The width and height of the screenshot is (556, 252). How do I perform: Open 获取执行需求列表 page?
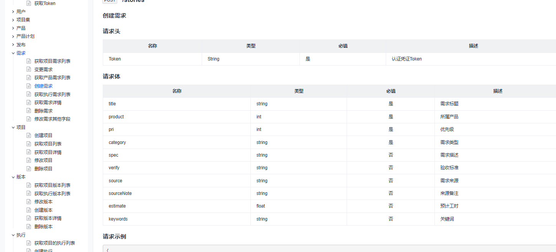click(53, 95)
